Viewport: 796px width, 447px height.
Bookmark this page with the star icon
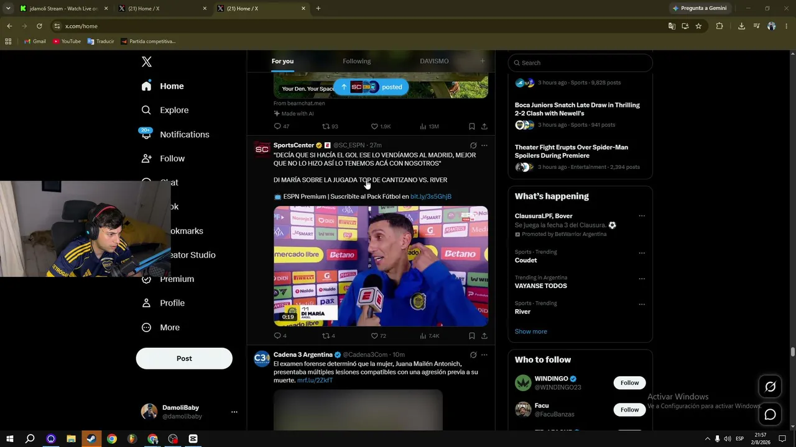coord(698,26)
